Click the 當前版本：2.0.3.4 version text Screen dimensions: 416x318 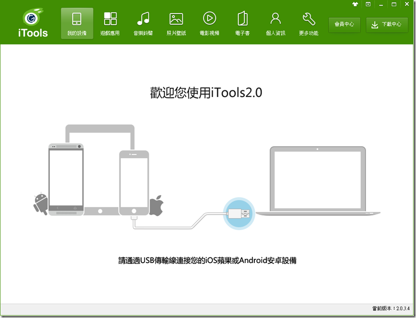(x=391, y=308)
